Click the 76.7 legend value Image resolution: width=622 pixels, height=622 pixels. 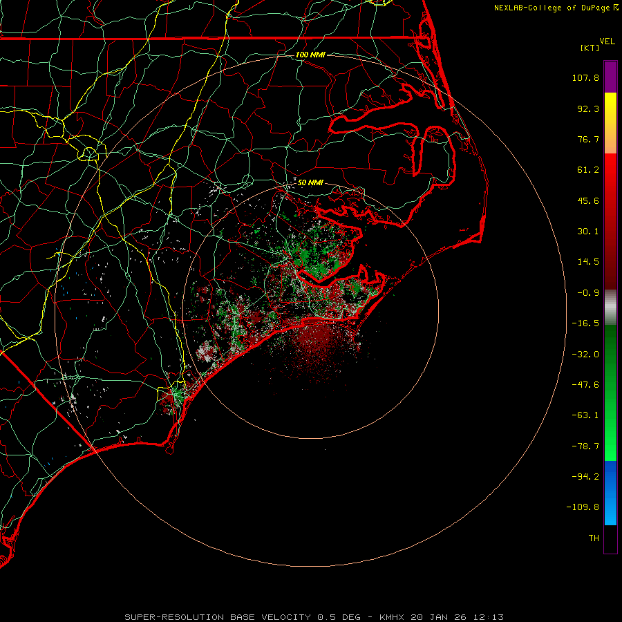coord(588,139)
